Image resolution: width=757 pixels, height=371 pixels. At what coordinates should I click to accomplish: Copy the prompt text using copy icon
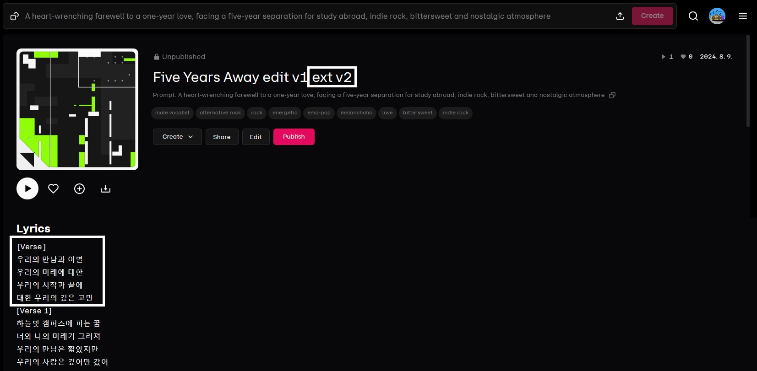tap(612, 95)
